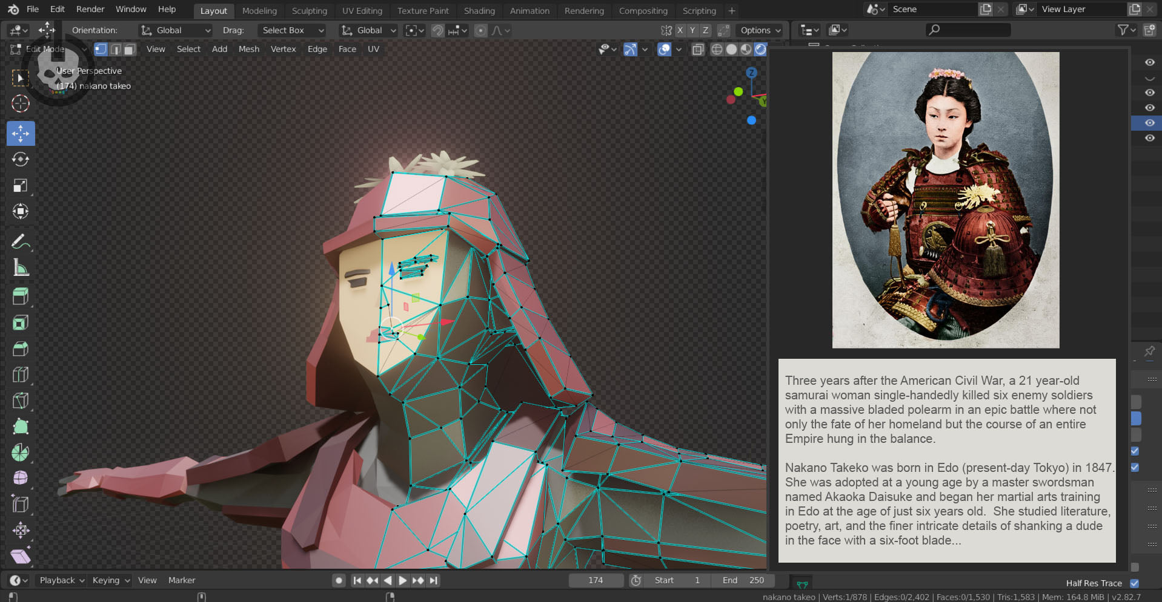
Task: Select the Annotate pencil tool
Action: coord(21,241)
